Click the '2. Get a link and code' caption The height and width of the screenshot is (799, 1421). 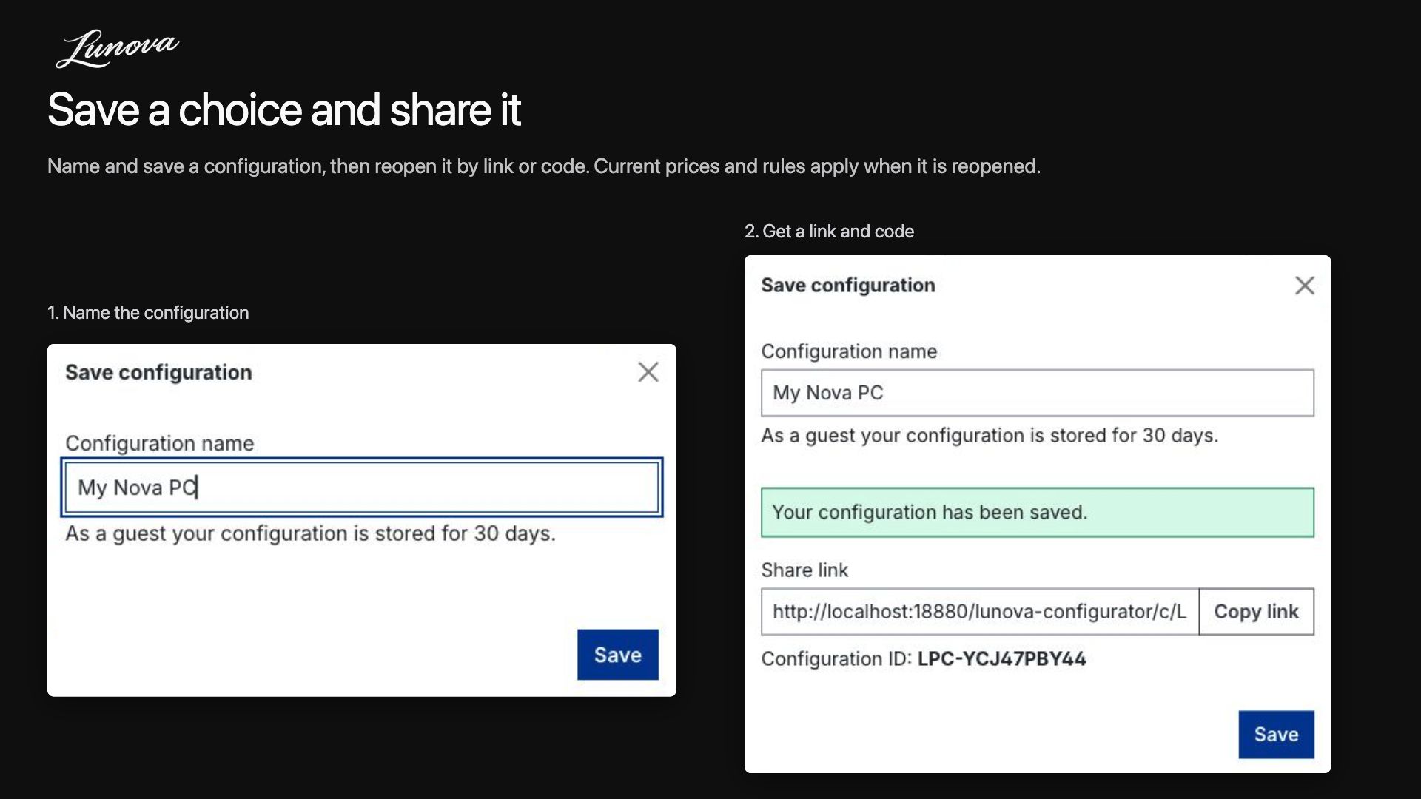point(829,232)
